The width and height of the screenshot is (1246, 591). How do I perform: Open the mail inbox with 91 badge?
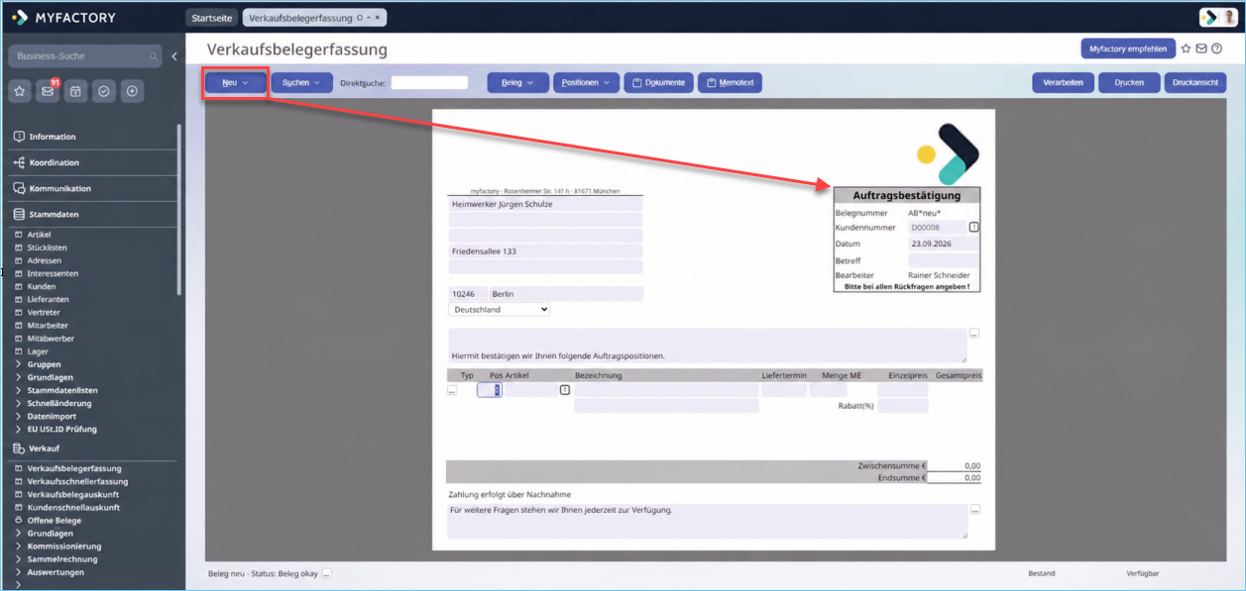[x=47, y=91]
